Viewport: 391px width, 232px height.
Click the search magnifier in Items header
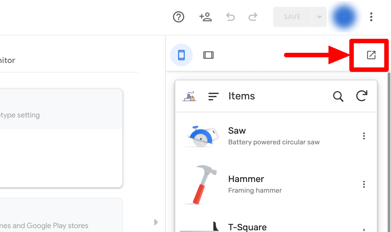coord(338,96)
